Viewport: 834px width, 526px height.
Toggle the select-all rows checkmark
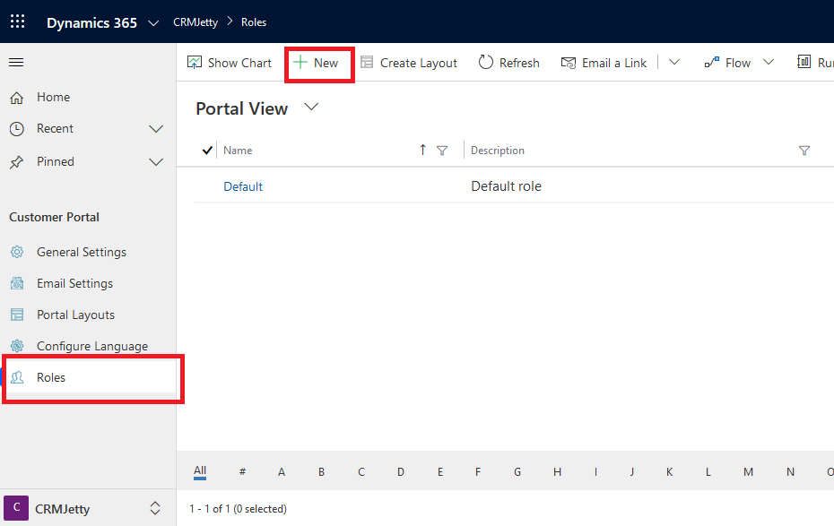pyautogui.click(x=208, y=151)
